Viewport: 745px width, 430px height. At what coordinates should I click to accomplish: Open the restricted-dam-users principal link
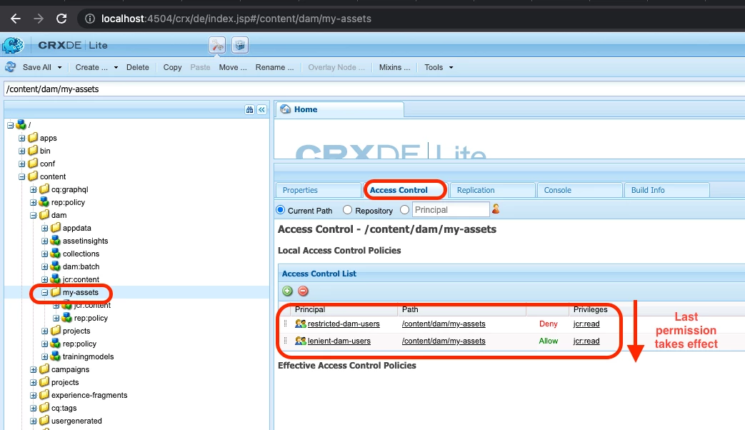[x=344, y=324]
